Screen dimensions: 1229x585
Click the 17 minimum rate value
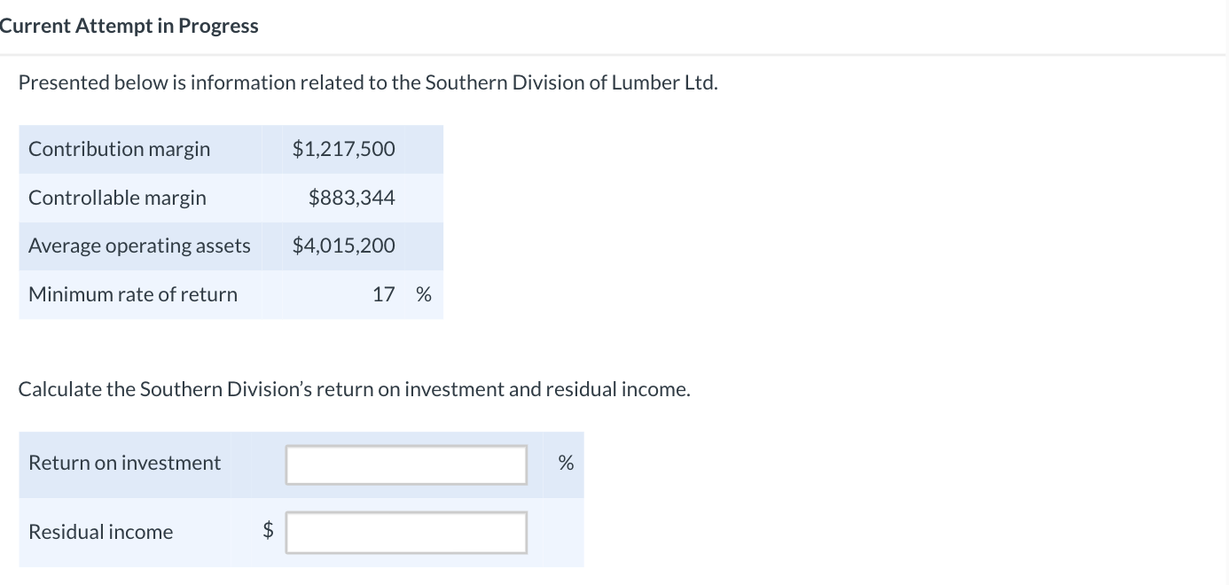click(383, 294)
